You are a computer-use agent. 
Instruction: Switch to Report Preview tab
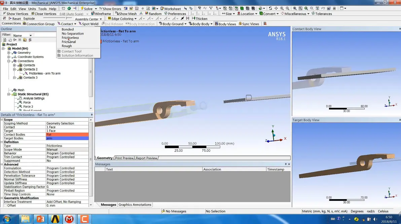[147, 158]
